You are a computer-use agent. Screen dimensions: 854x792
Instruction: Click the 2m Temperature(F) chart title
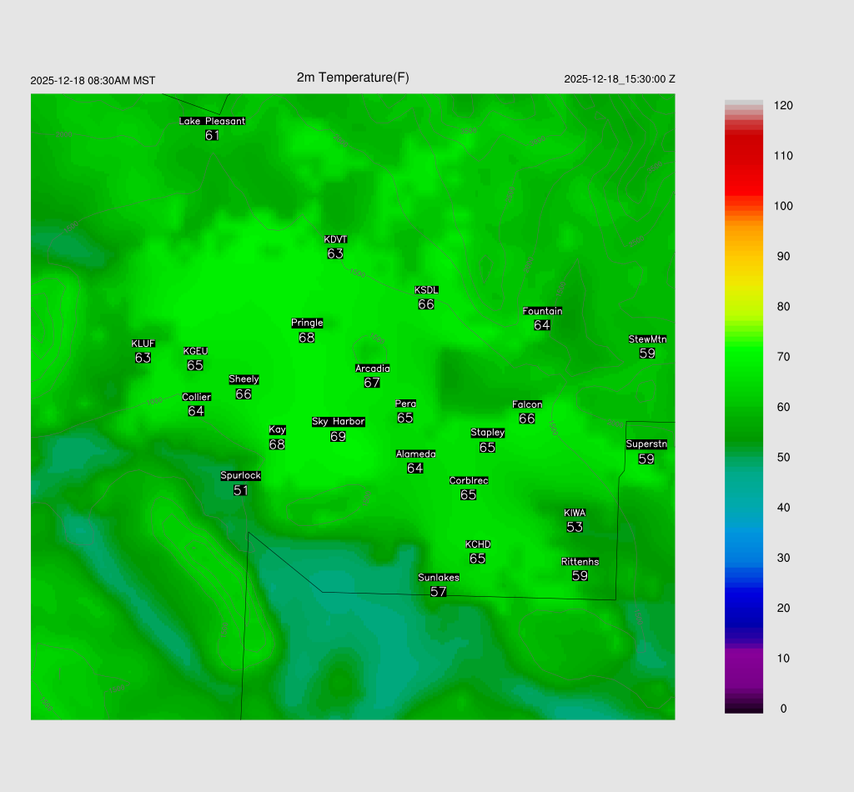(353, 78)
